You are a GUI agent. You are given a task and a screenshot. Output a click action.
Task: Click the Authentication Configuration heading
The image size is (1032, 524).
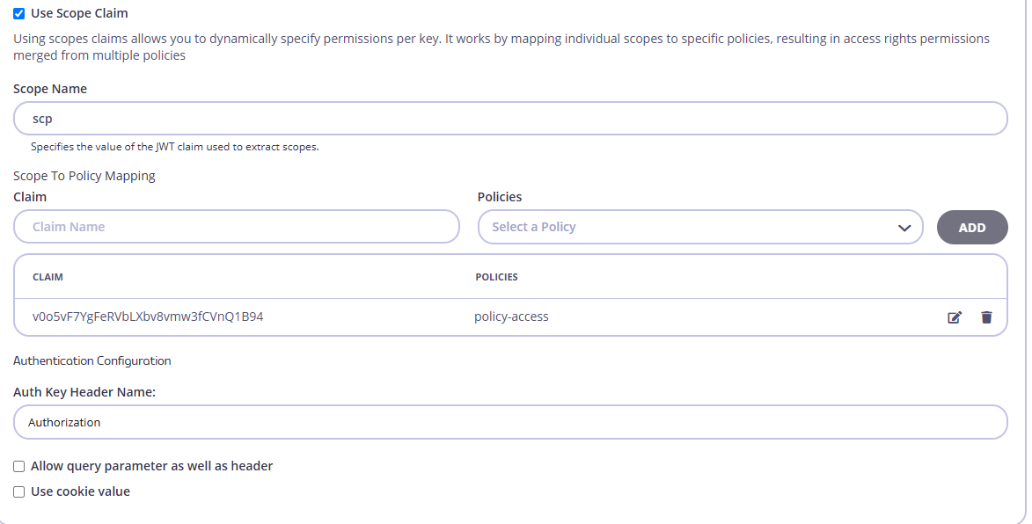(92, 361)
